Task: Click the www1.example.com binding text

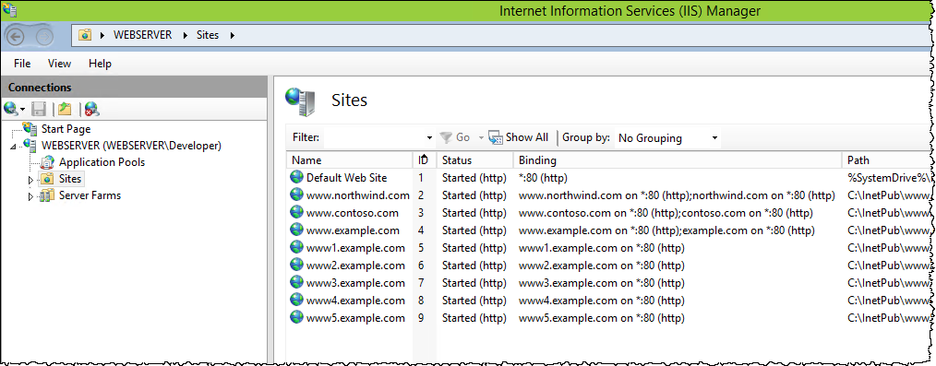Action: (602, 247)
